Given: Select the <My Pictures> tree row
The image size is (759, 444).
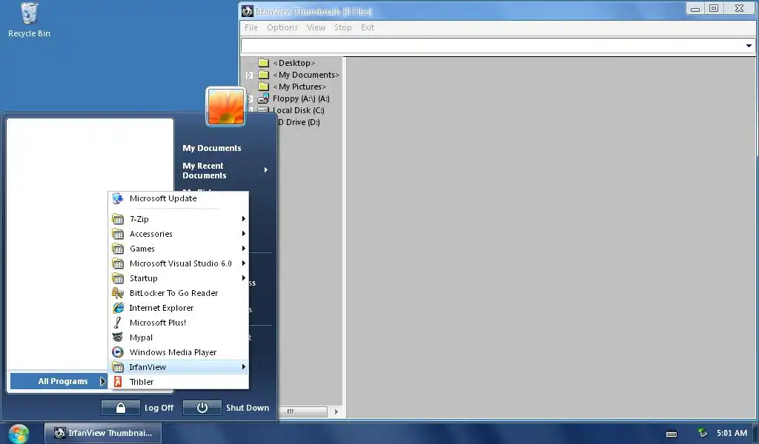Looking at the screenshot, I should click(x=299, y=87).
